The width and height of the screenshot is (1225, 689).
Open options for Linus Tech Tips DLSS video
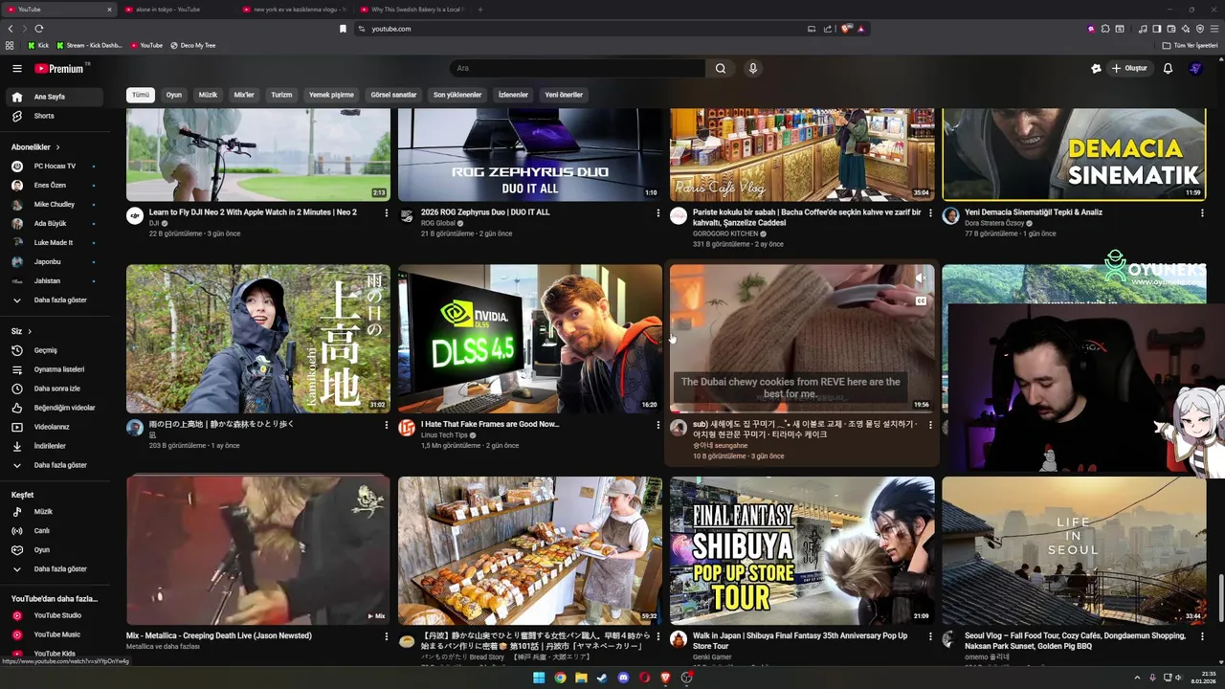click(657, 425)
